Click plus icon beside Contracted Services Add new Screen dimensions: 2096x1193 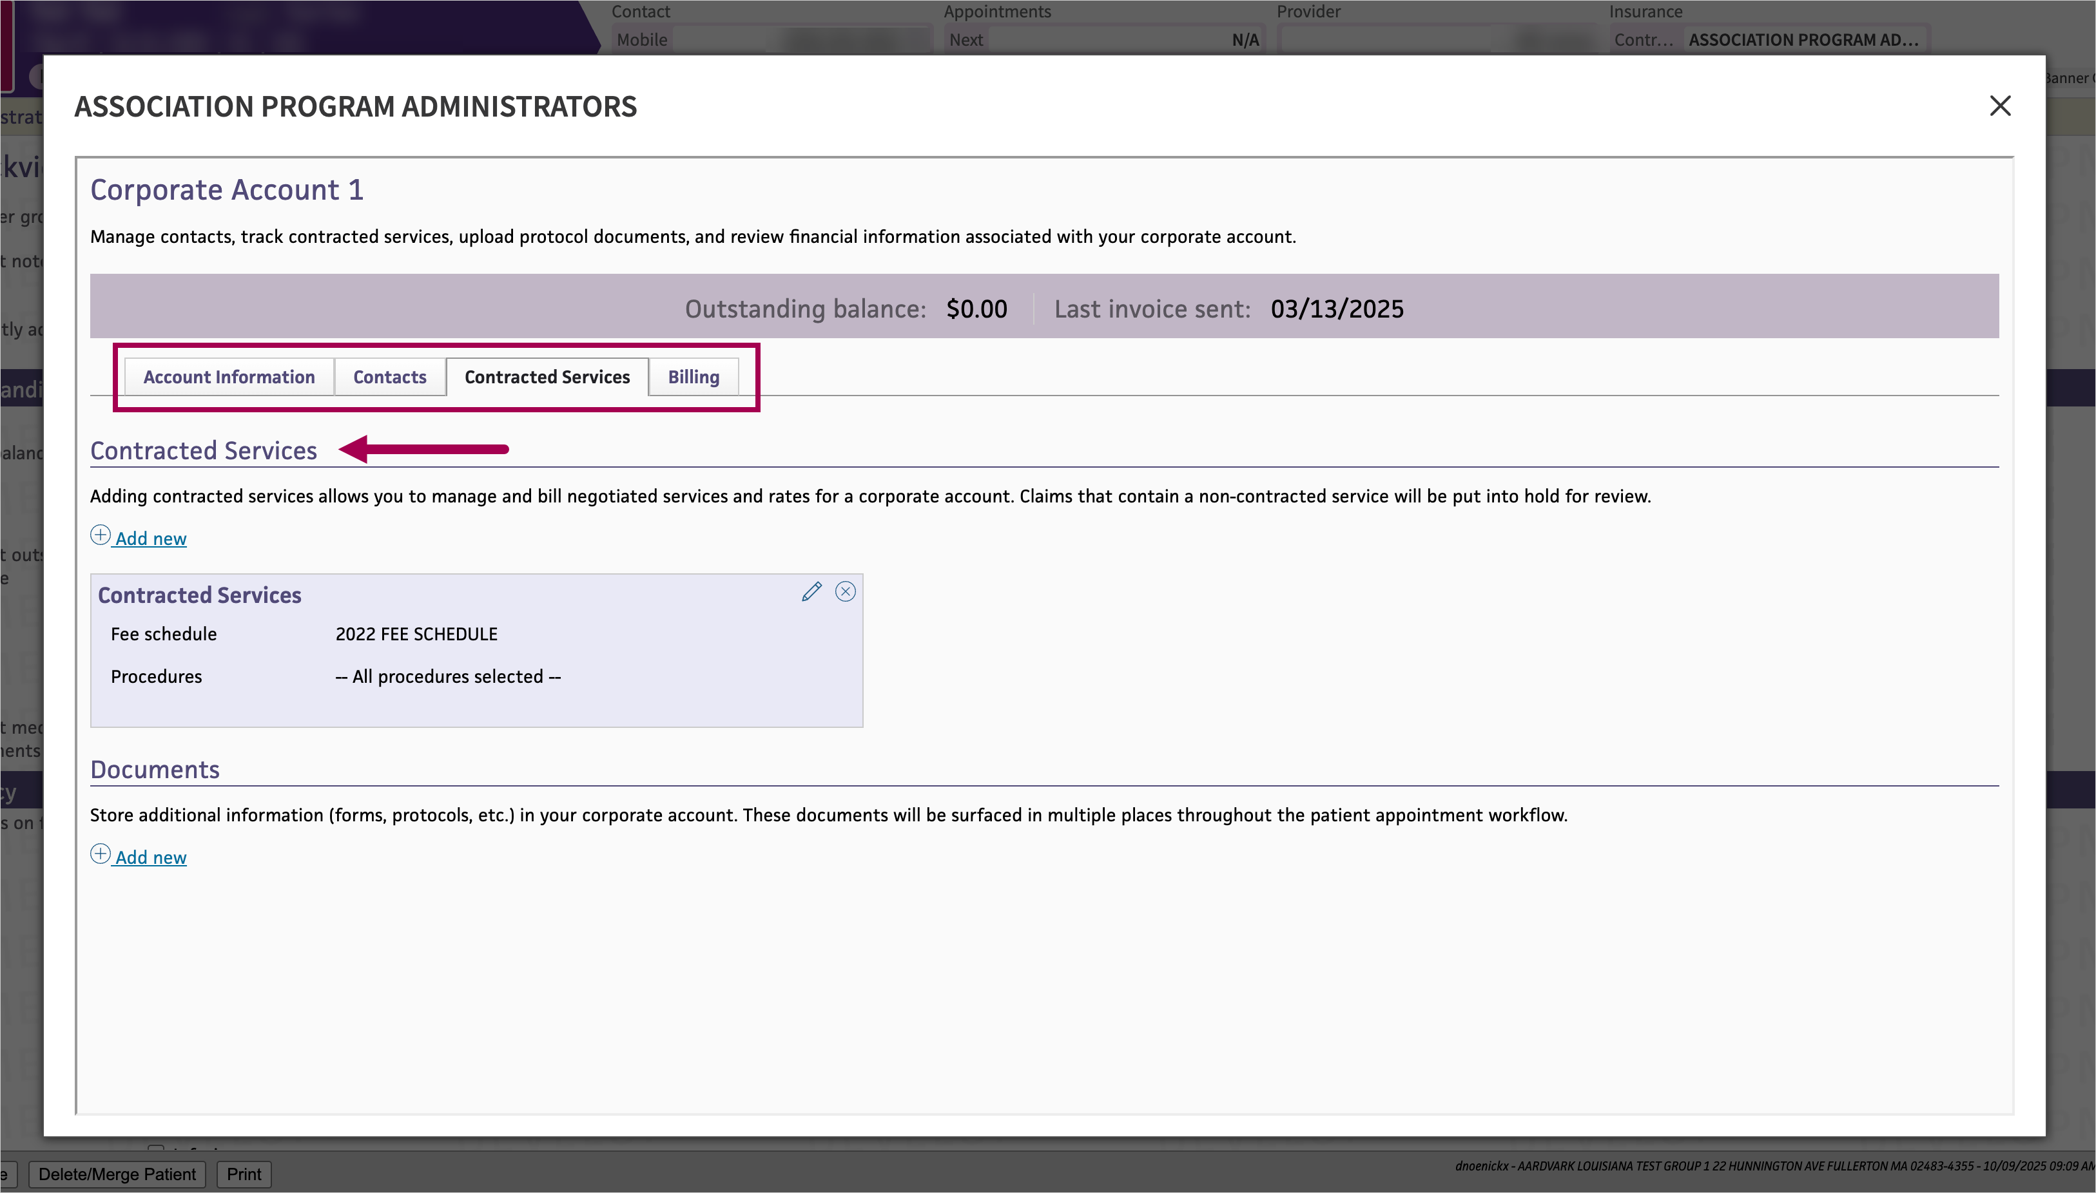point(100,536)
